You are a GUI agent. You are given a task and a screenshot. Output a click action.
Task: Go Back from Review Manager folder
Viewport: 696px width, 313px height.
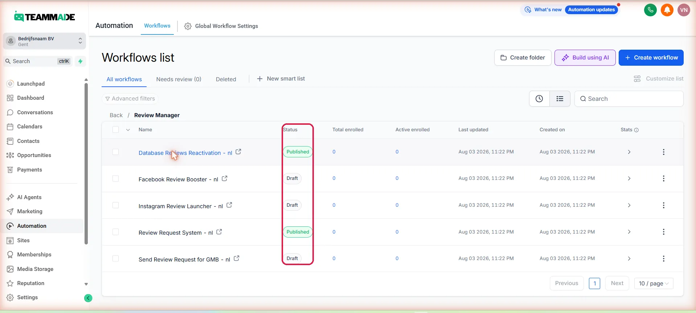116,115
